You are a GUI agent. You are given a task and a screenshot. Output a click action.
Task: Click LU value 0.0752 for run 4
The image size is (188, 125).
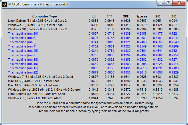93,46
